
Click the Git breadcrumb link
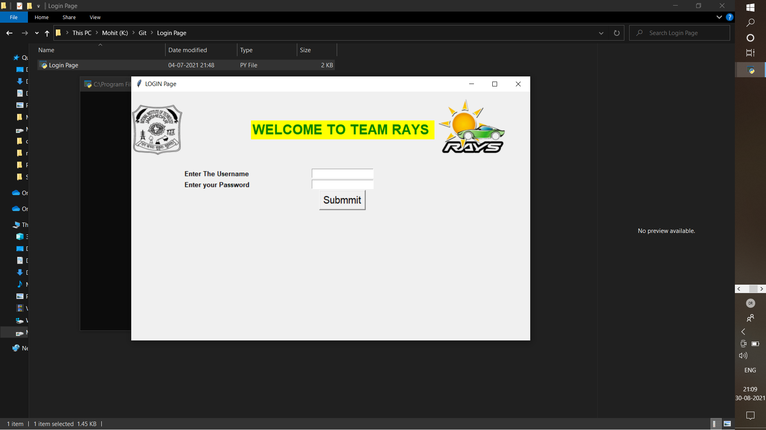coord(142,33)
